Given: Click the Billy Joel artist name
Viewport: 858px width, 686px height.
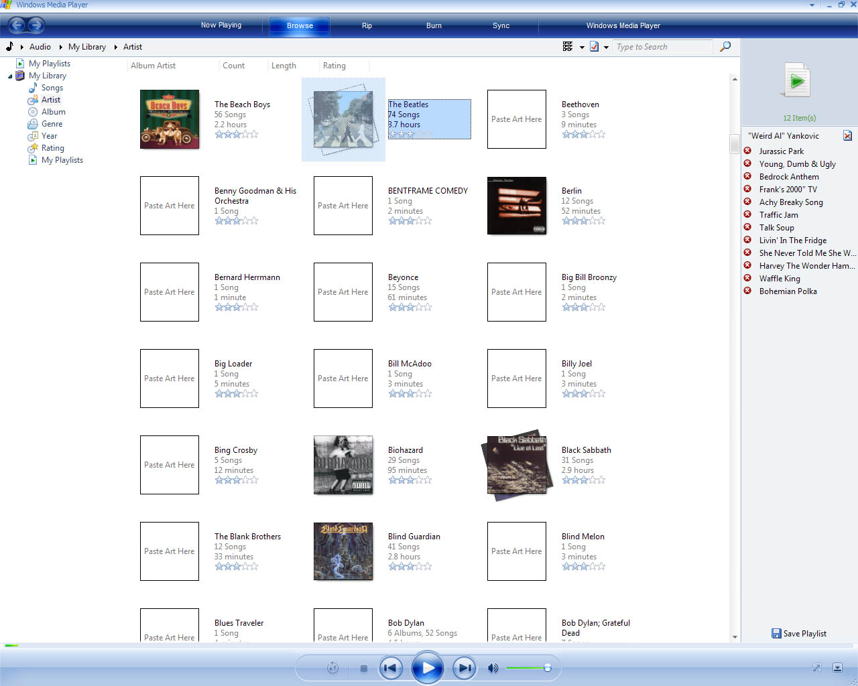Looking at the screenshot, I should pyautogui.click(x=576, y=364).
